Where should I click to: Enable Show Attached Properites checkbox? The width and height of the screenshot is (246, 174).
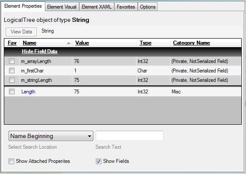(x=11, y=161)
